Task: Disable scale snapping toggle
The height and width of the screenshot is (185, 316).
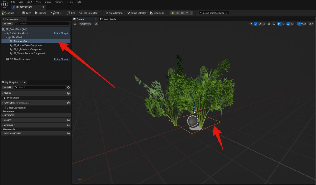Action: point(299,24)
